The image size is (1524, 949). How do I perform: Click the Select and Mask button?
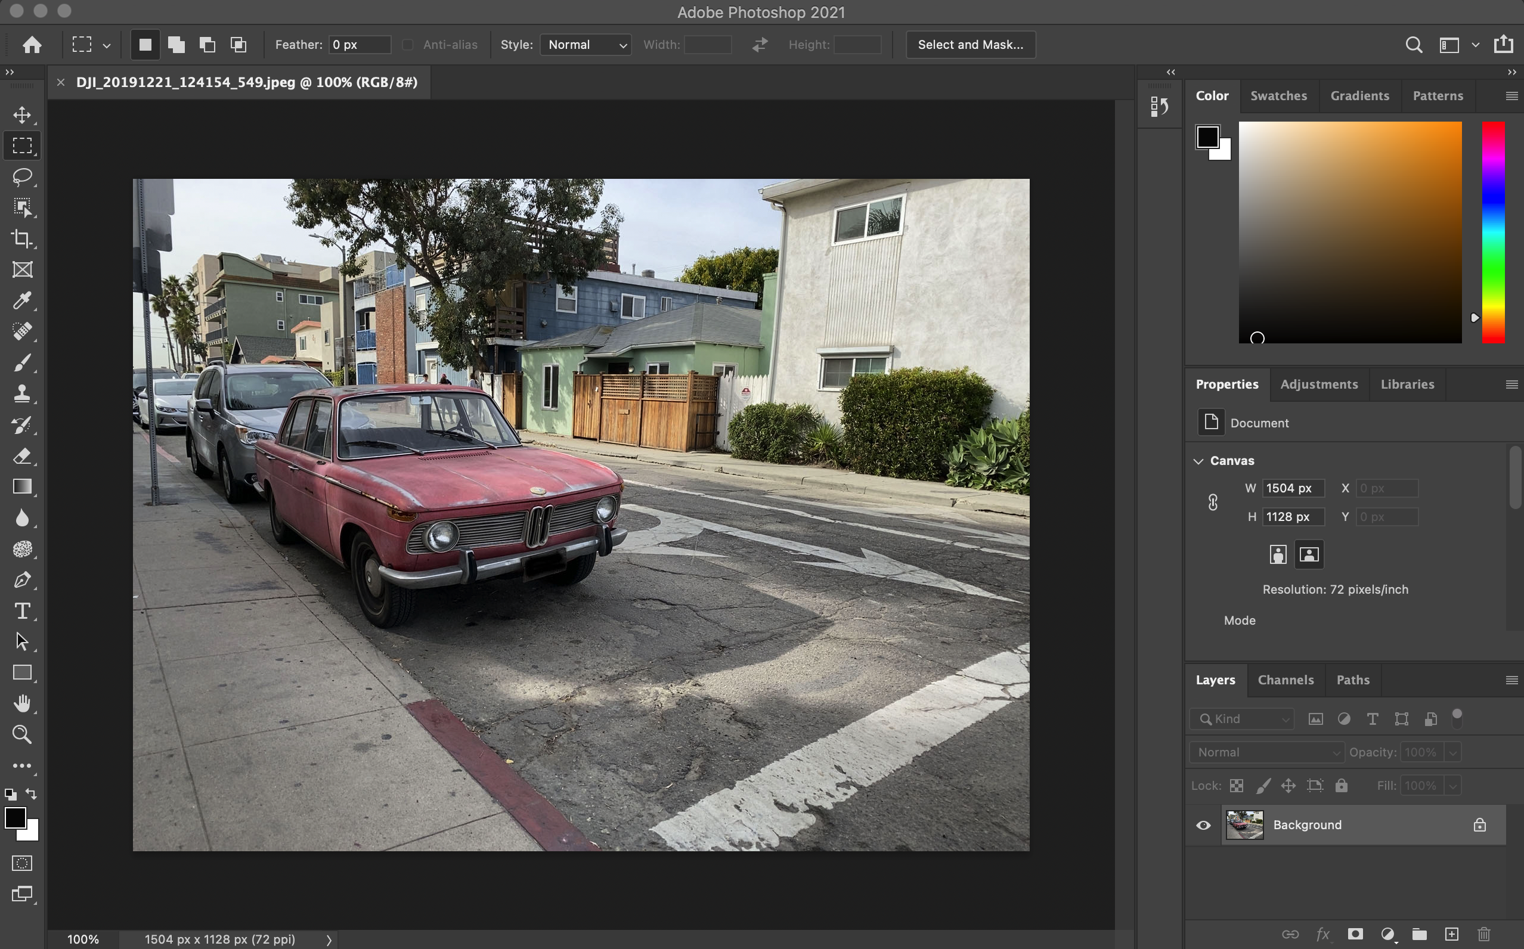969,45
